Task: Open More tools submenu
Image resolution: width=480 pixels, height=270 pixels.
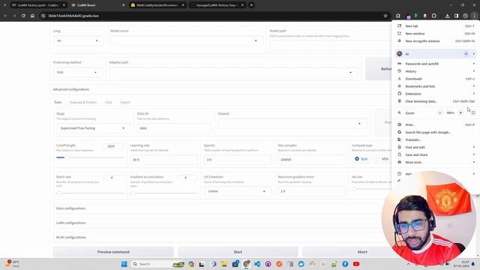Action: click(435, 162)
